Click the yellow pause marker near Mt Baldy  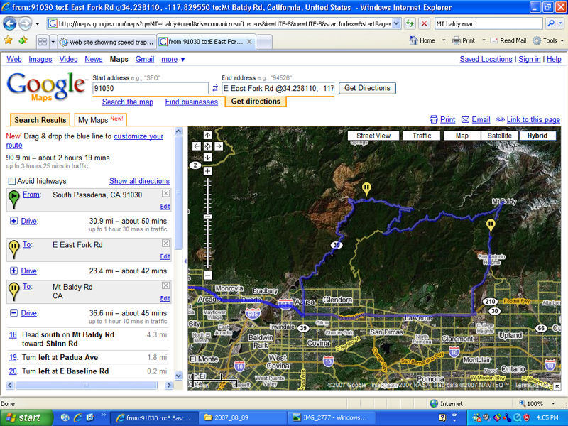[x=491, y=225]
